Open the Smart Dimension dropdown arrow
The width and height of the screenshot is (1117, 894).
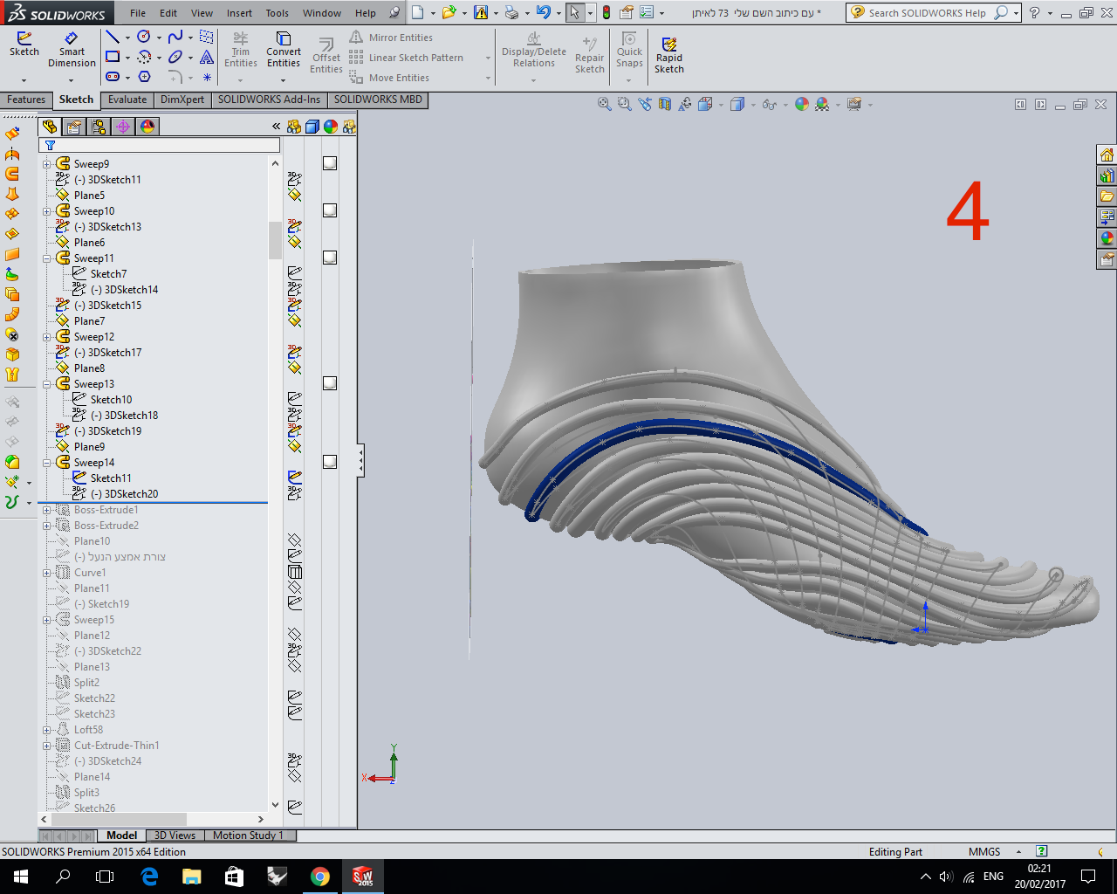point(72,79)
